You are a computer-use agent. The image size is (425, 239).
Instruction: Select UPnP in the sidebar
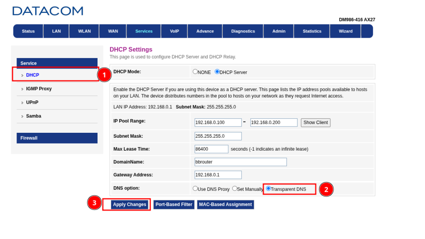32,102
